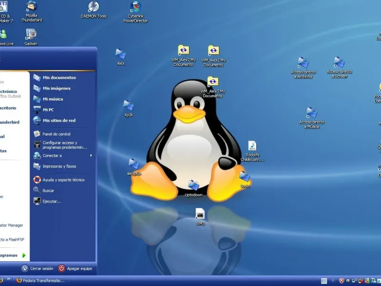This screenshot has height=286, width=381.
Task: Choose Mis documentos in the Start menu
Action: (59, 77)
